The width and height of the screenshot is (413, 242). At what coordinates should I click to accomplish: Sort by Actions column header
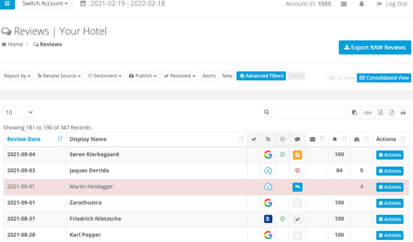pyautogui.click(x=391, y=139)
